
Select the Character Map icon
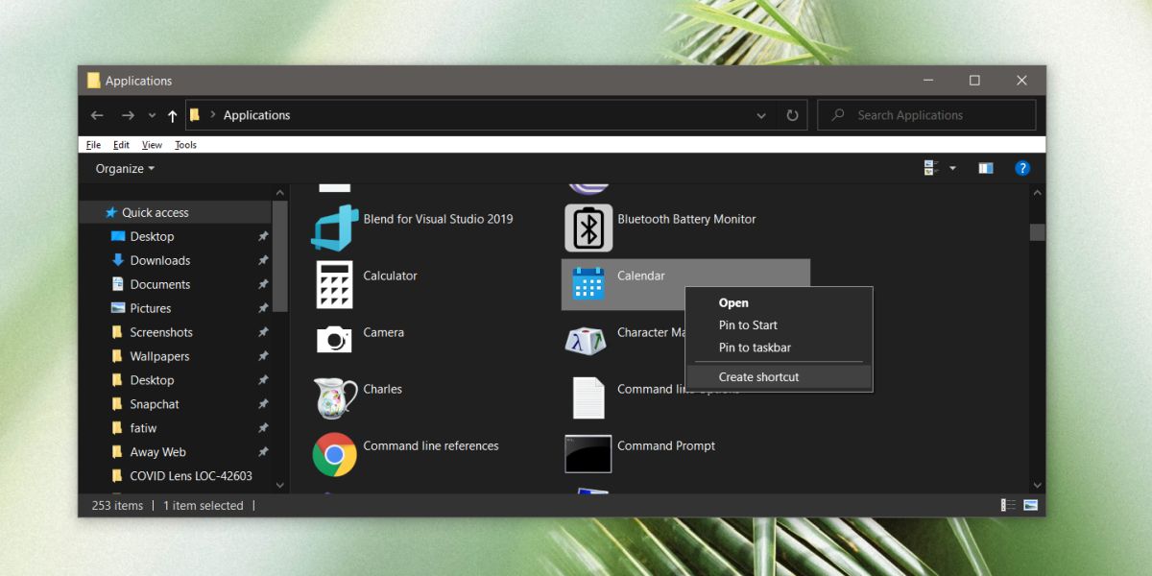point(587,340)
